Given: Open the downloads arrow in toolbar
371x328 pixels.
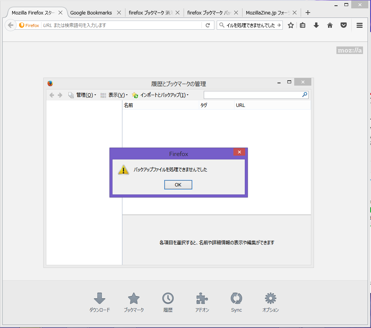Looking at the screenshot, I should pyautogui.click(x=316, y=25).
